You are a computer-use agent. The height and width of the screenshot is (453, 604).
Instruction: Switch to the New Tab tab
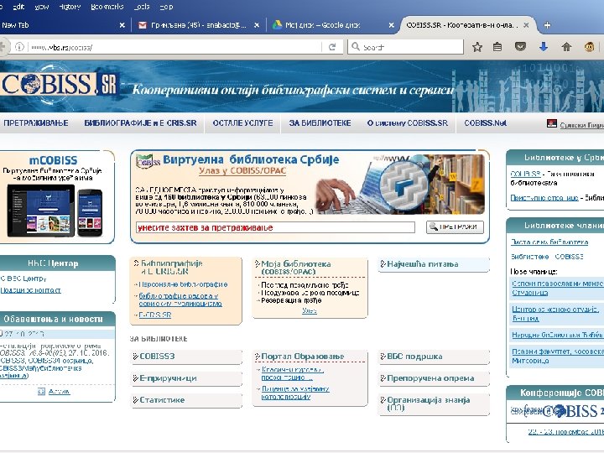point(64,25)
